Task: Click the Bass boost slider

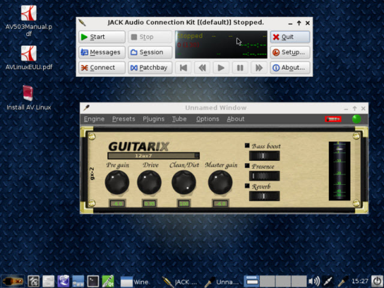Action: [264, 156]
